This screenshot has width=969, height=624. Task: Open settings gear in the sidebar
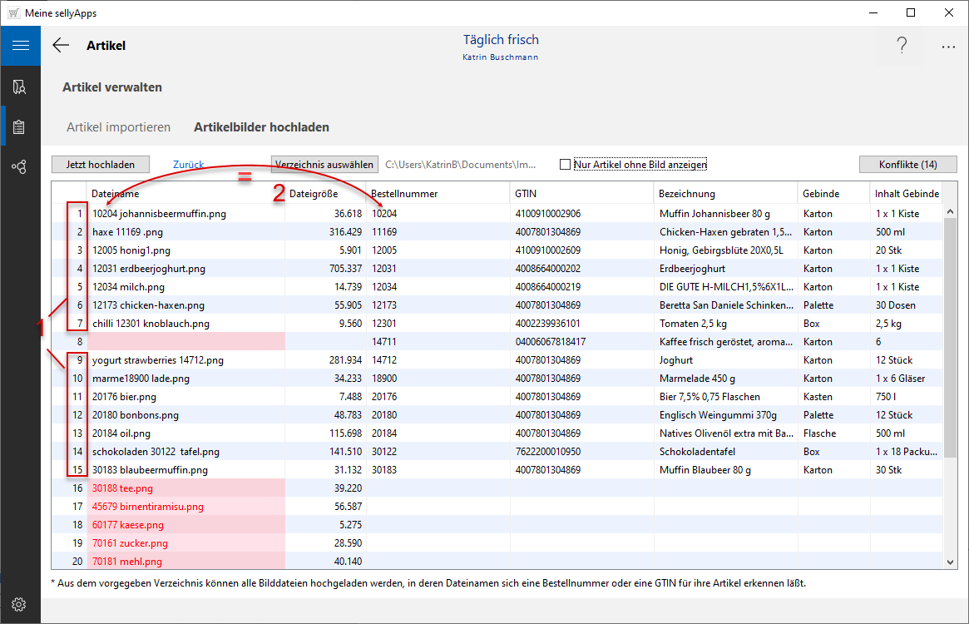pyautogui.click(x=20, y=604)
